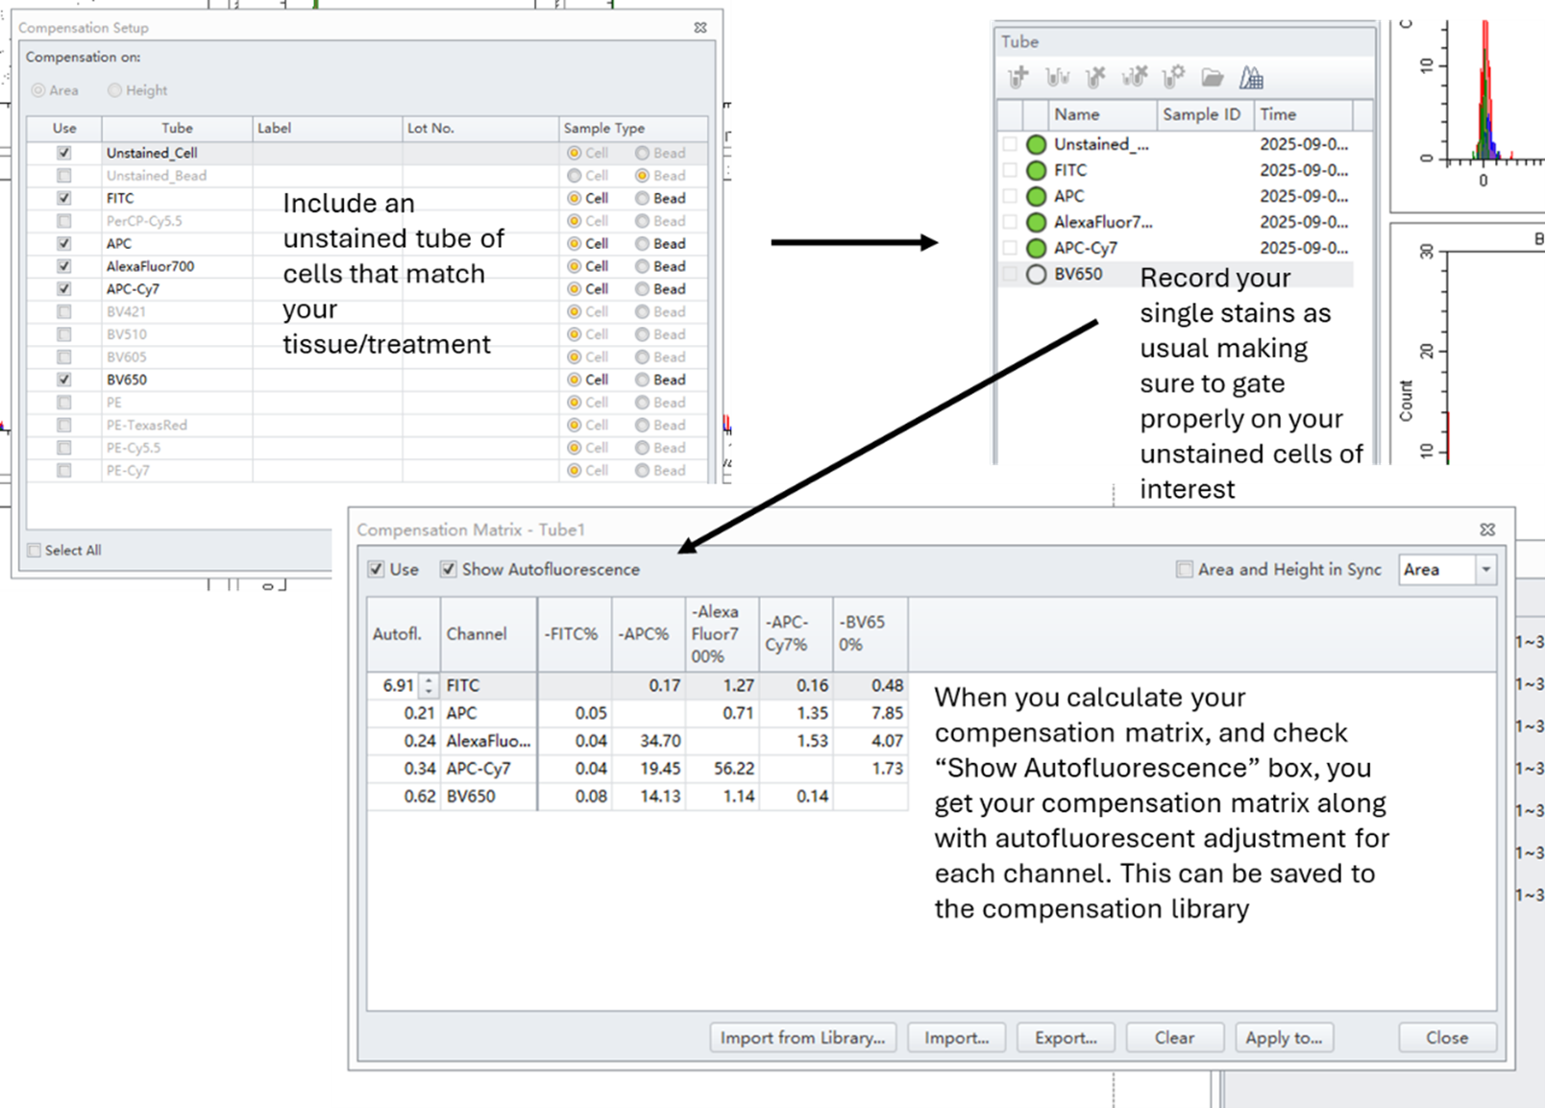Choose Area compensation radio button
1545x1108 pixels.
click(x=38, y=90)
